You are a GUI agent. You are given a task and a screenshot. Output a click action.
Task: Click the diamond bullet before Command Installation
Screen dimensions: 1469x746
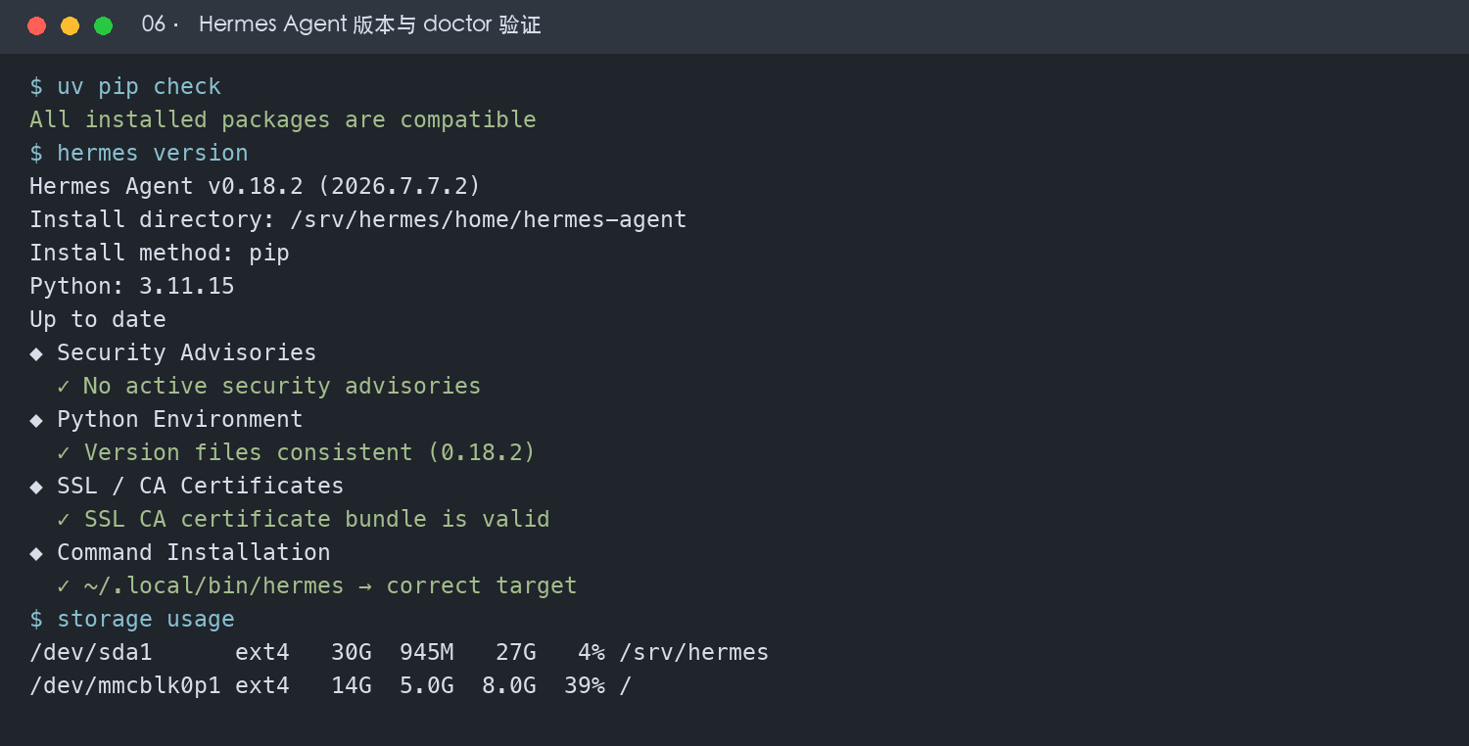click(36, 553)
